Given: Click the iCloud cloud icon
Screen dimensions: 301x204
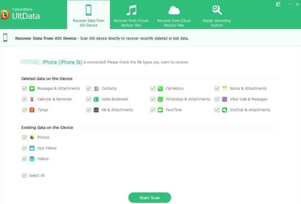Looking at the screenshot, I should 174,10.
